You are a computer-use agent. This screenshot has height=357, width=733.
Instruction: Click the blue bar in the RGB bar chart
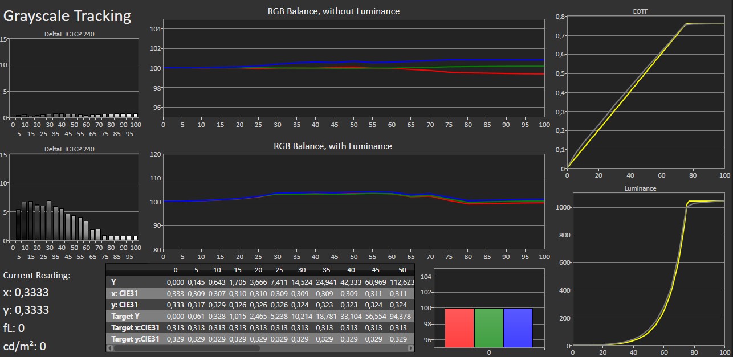(518, 327)
